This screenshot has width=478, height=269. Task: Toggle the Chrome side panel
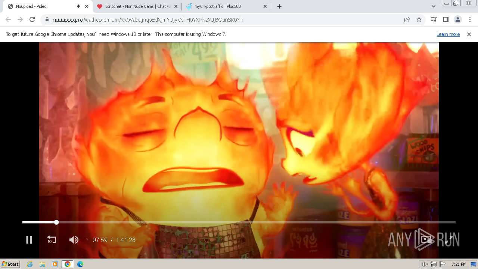click(446, 19)
